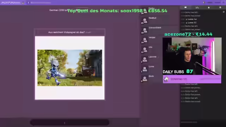The image size is (226, 127).
Task: Select Luma's avatar with score 1
Action: click(145, 69)
